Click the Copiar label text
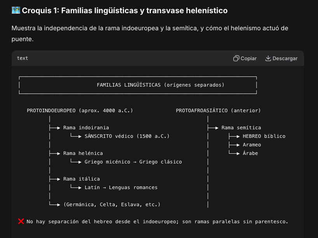The height and width of the screenshot is (238, 318). pos(248,59)
